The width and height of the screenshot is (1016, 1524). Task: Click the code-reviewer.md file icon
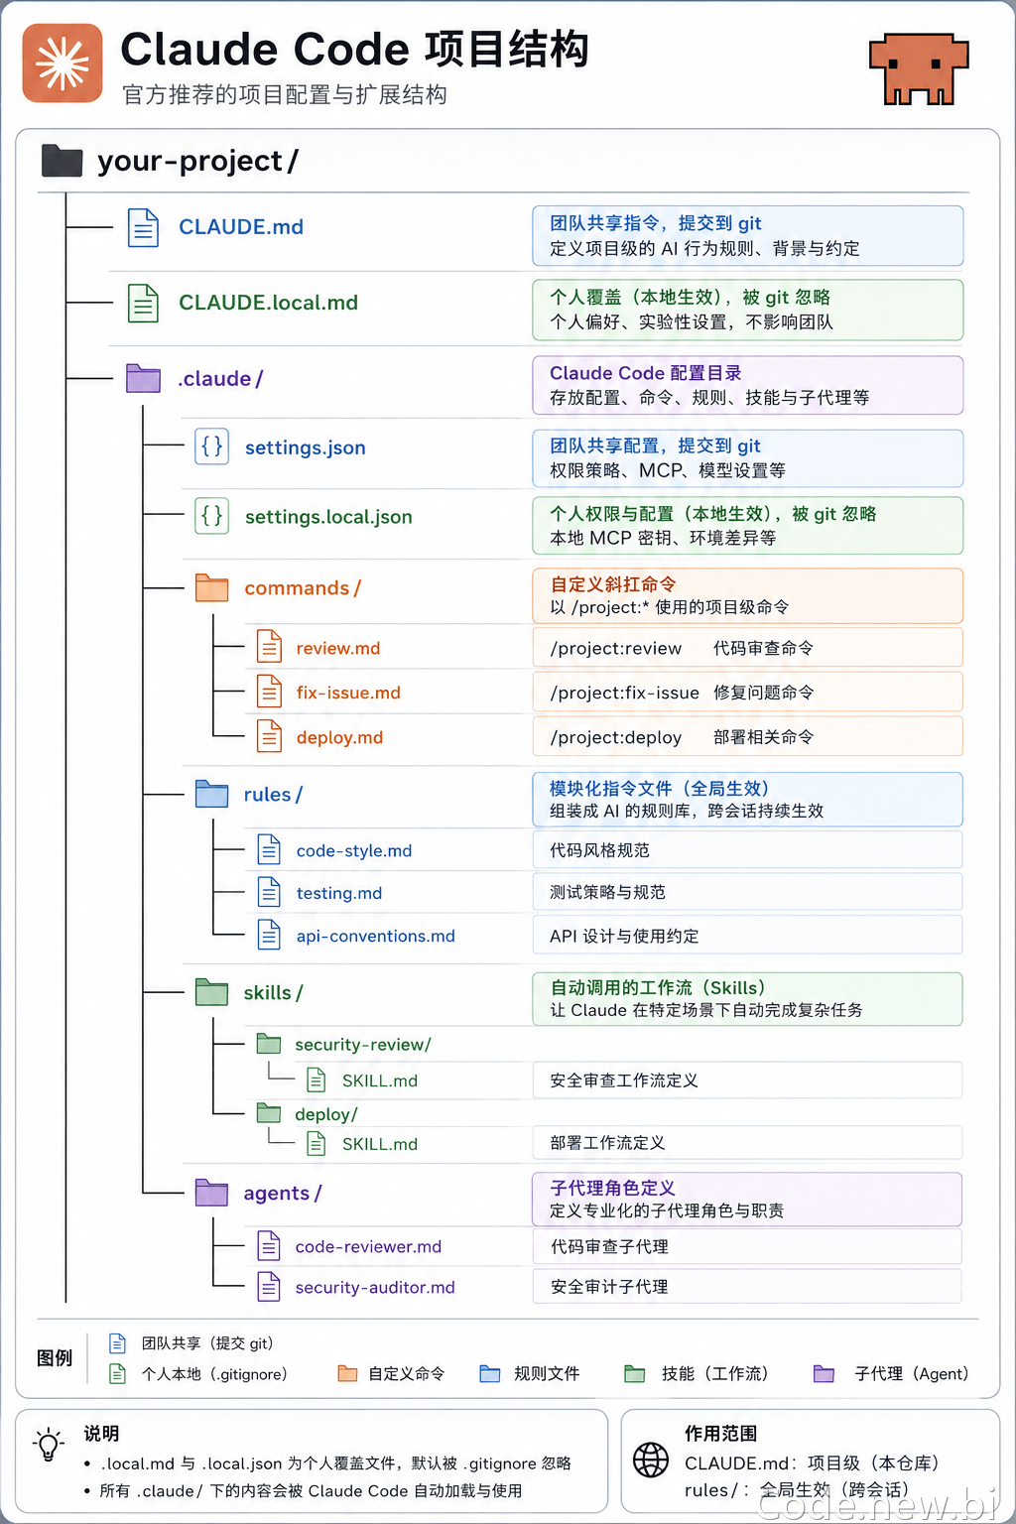click(269, 1245)
